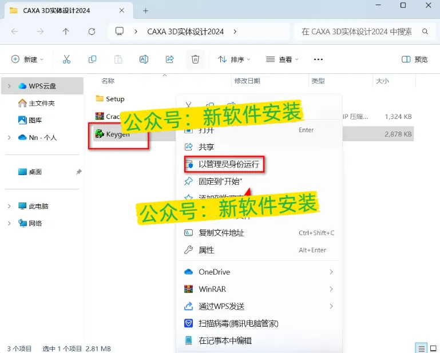
Task: Expand chevron after CAXA 3D实体设计2024 breadcrumb
Action: coord(235,31)
